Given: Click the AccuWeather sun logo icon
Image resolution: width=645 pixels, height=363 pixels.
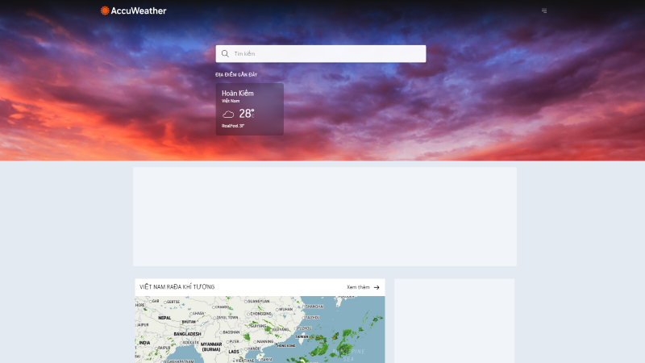Looking at the screenshot, I should 105,10.
